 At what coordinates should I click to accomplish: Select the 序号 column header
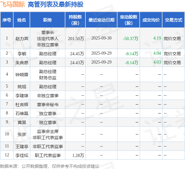click(7, 20)
